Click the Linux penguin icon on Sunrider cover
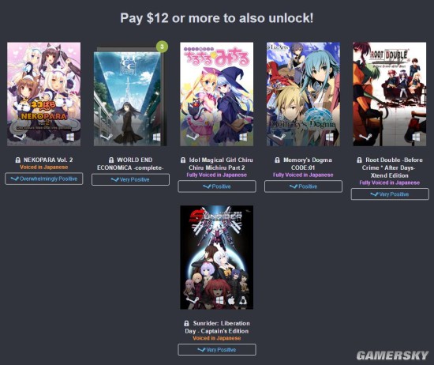434x365 pixels. 243,300
